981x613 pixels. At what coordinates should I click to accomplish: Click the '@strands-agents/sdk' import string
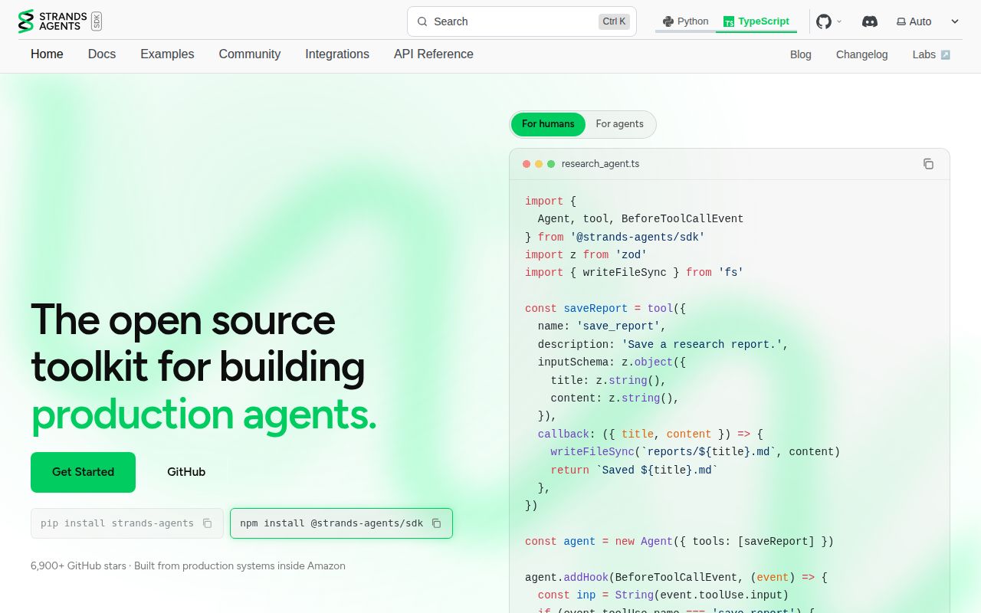pos(638,237)
